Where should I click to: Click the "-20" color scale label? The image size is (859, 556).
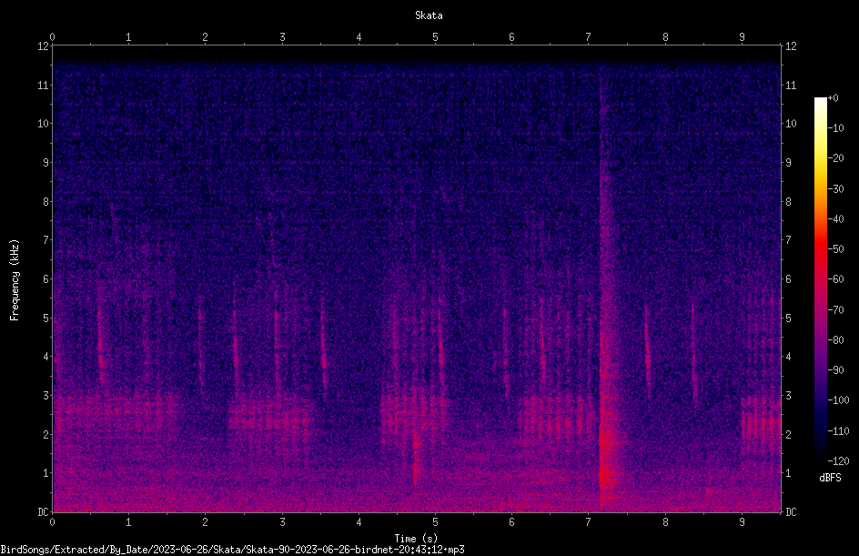(835, 158)
